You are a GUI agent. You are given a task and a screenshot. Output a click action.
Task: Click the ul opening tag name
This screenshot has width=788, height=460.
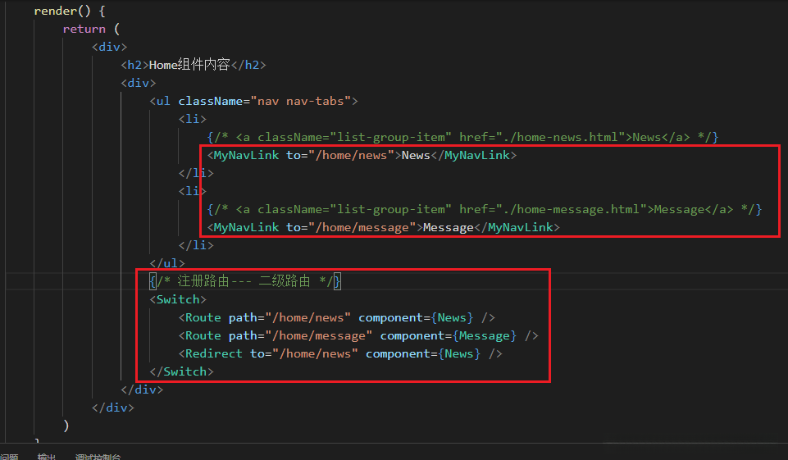coord(163,101)
